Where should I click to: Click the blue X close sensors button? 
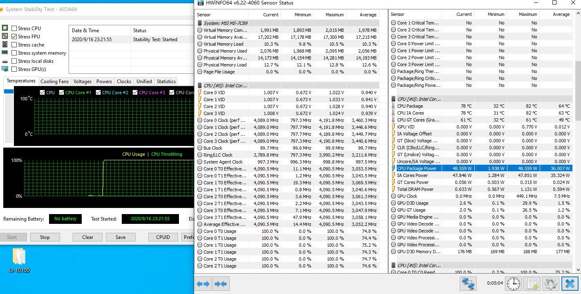pyautogui.click(x=570, y=283)
